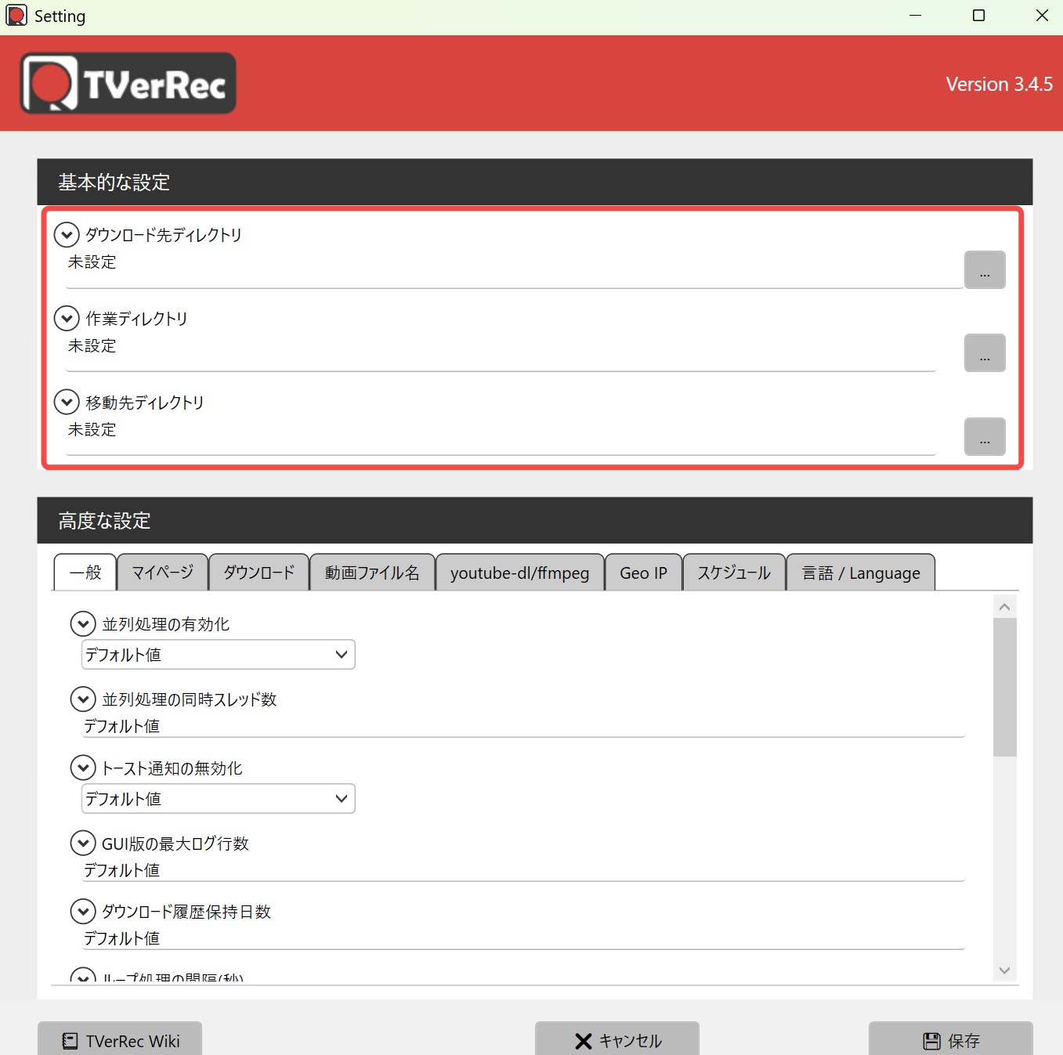
Task: Expand ダウンロード履歴保持日数 description chevron
Action: (83, 911)
